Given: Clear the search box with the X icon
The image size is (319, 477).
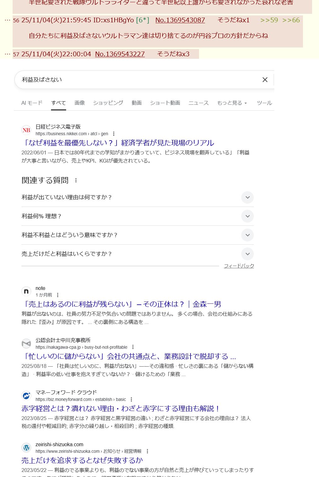Looking at the screenshot, I should (x=265, y=80).
